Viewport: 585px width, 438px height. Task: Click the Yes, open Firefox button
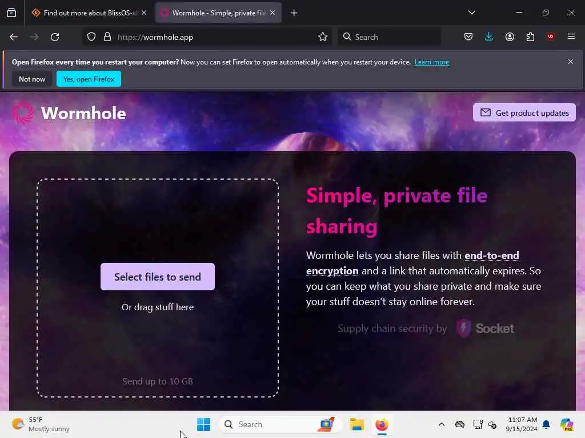89,79
